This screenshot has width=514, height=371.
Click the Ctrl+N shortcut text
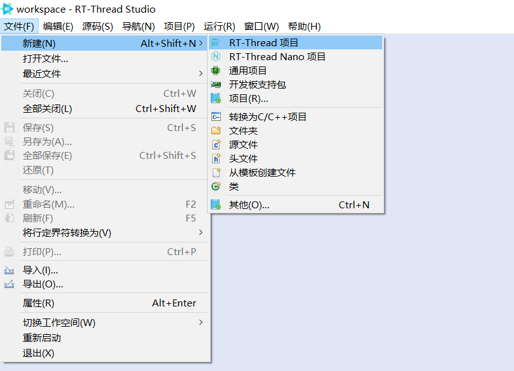[x=354, y=205]
